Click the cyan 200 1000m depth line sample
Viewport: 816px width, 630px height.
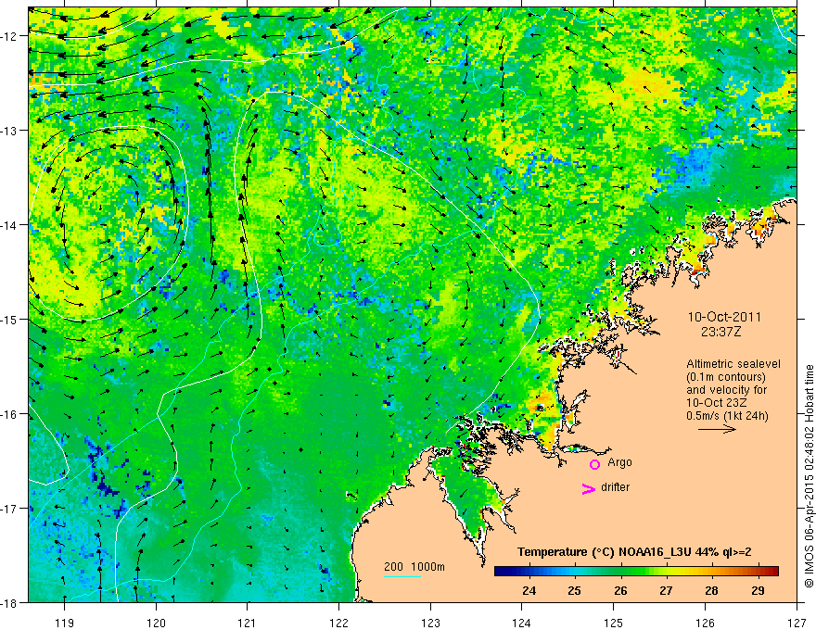click(402, 576)
